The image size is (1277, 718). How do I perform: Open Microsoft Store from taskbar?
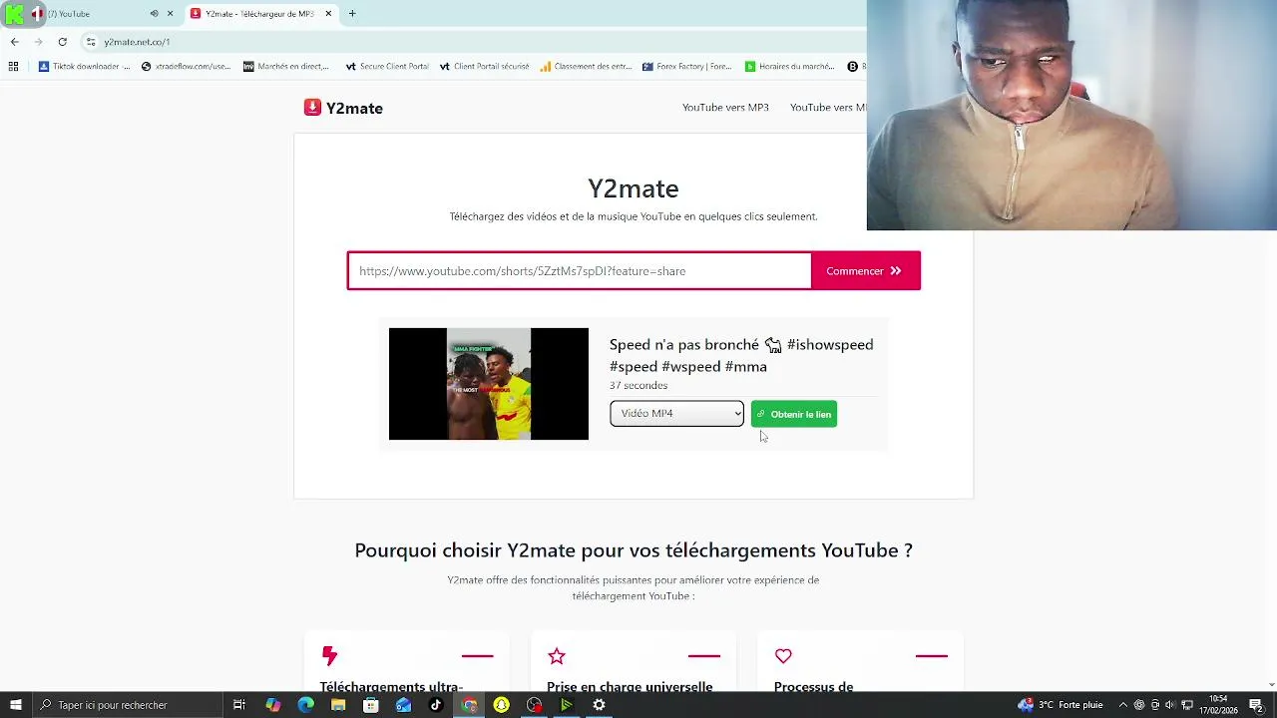(371, 705)
